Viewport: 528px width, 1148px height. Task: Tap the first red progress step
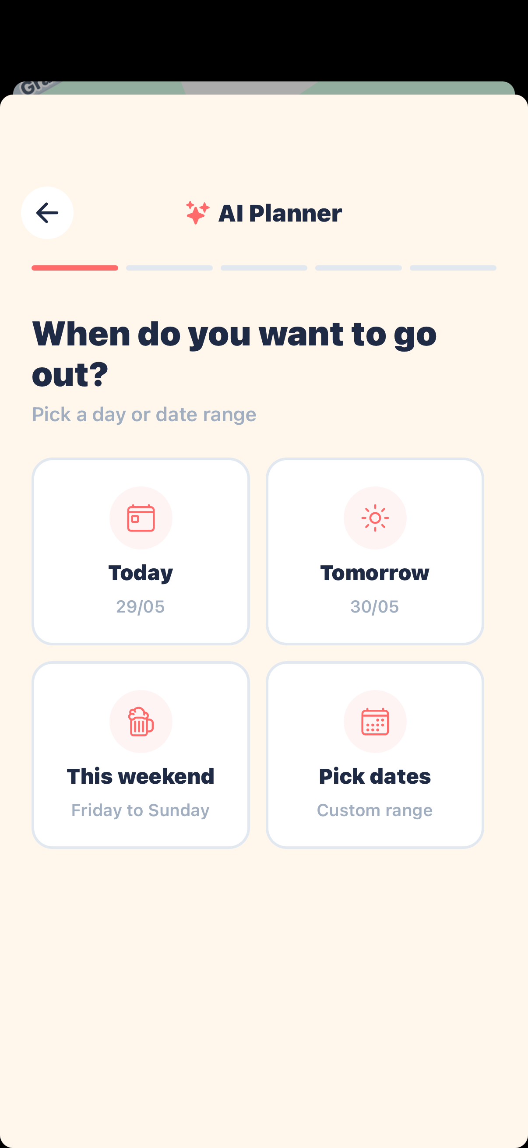(75, 268)
